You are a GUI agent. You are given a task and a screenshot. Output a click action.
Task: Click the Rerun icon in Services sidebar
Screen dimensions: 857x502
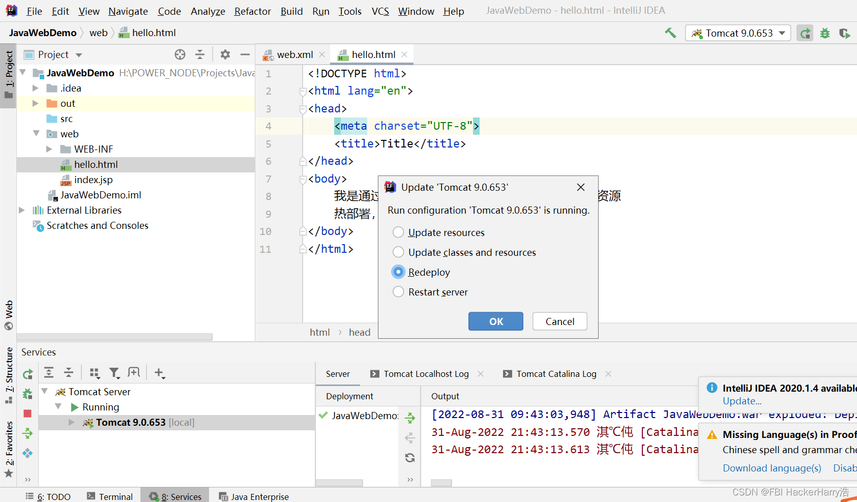coord(27,374)
